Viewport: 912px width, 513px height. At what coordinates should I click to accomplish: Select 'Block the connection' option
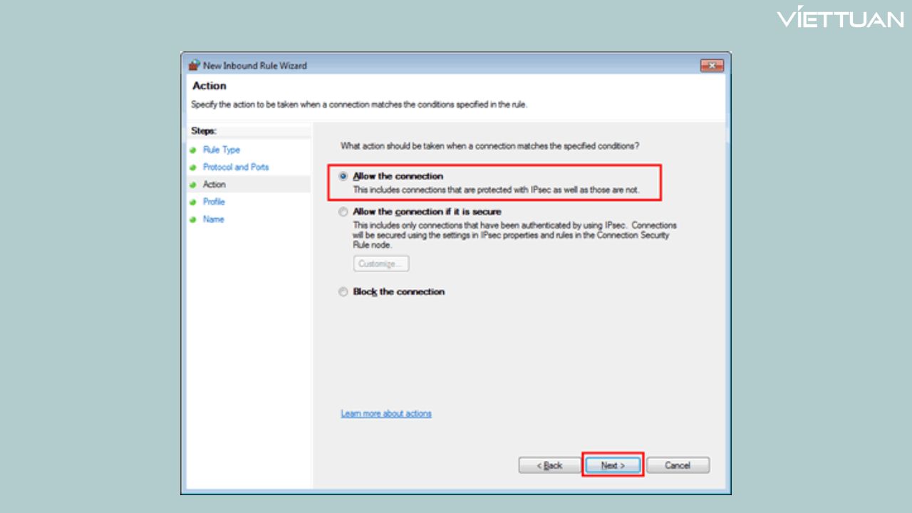pyautogui.click(x=344, y=291)
